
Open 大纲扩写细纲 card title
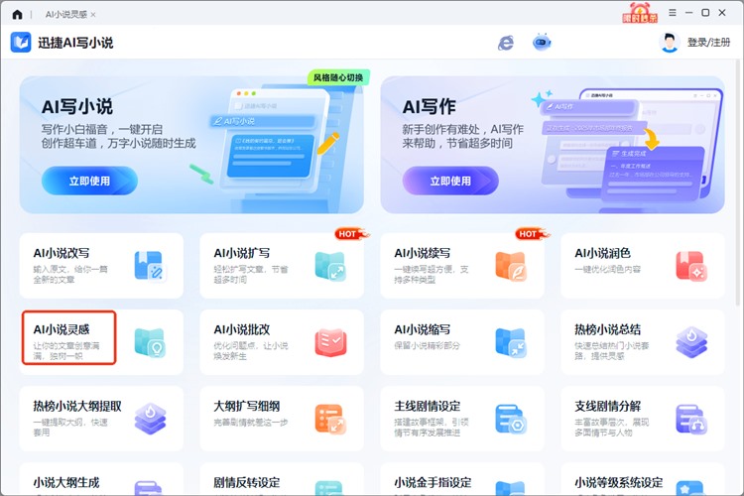pos(247,407)
